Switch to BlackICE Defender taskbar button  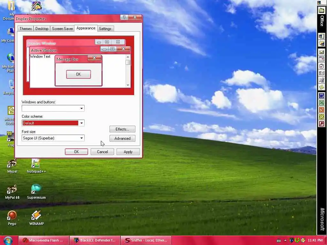[95, 240]
